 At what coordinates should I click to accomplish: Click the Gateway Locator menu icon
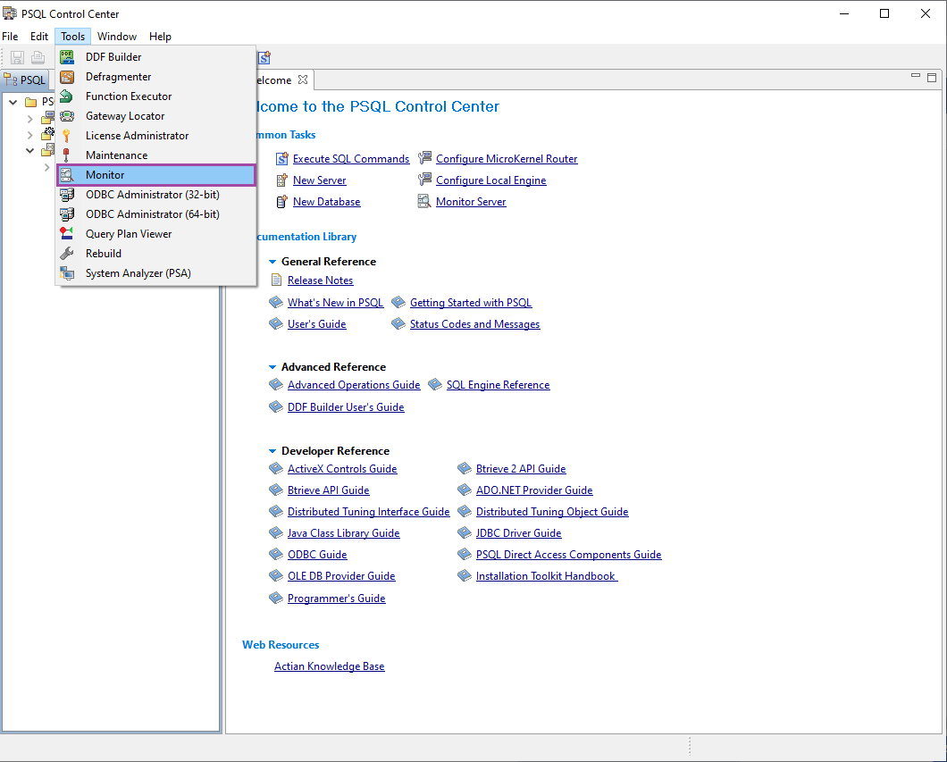click(67, 116)
